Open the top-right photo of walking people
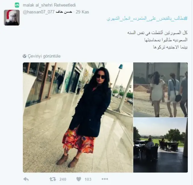This screenshot has width=193, height=185. 160,90
